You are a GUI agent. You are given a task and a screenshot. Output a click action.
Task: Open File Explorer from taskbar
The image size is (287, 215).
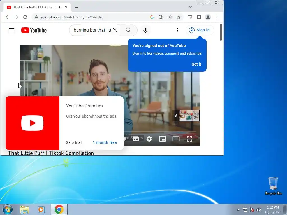(x=24, y=209)
